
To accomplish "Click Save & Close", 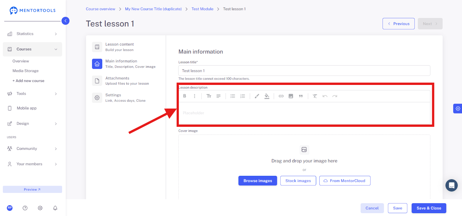I will tap(429, 208).
